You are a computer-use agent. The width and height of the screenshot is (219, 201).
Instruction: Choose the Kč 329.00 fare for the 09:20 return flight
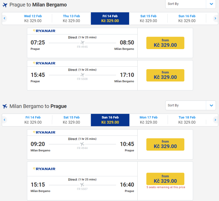tap(165, 144)
